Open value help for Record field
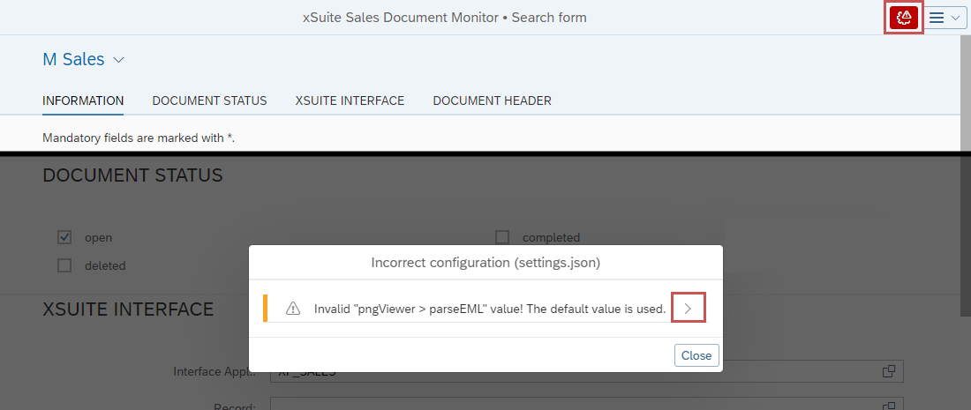The image size is (971, 410). pos(889,405)
